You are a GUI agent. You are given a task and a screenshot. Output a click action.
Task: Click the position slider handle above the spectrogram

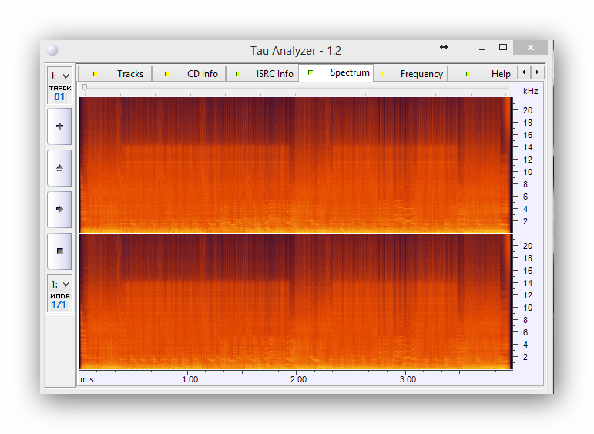[x=85, y=88]
